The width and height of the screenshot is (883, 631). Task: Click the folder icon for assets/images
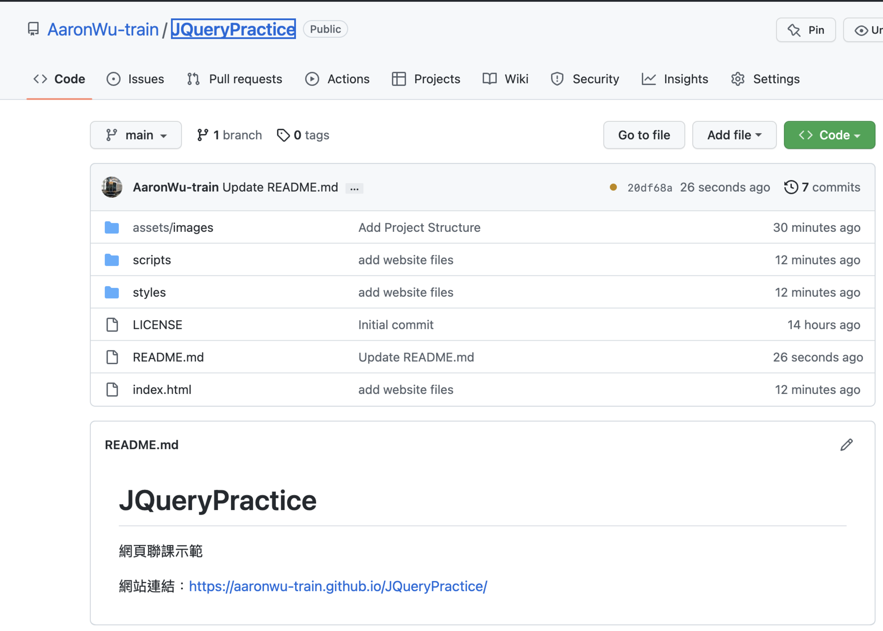(112, 228)
